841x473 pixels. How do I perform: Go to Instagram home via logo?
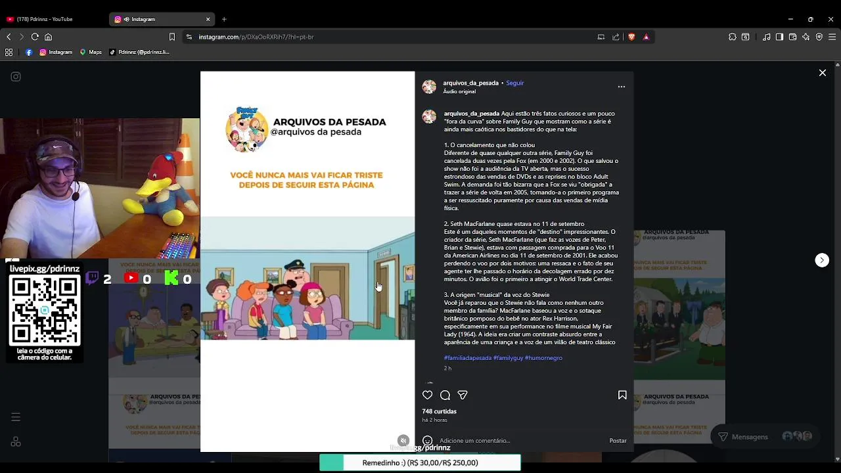[x=16, y=77]
